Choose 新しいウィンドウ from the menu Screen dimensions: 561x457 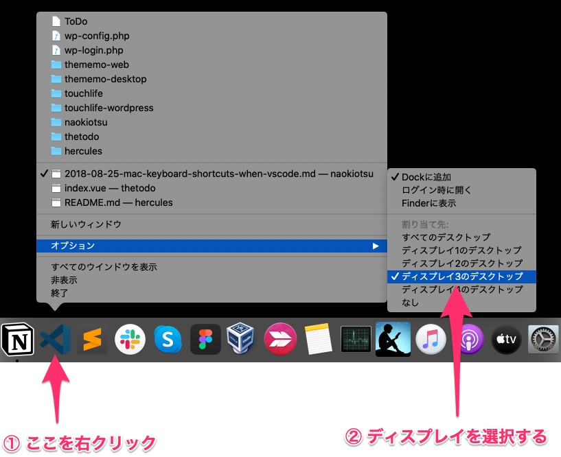pyautogui.click(x=86, y=224)
